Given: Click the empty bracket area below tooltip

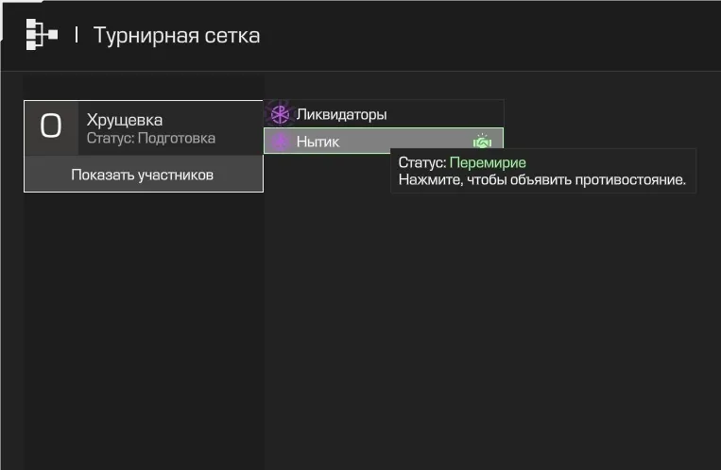Looking at the screenshot, I should (x=492, y=322).
